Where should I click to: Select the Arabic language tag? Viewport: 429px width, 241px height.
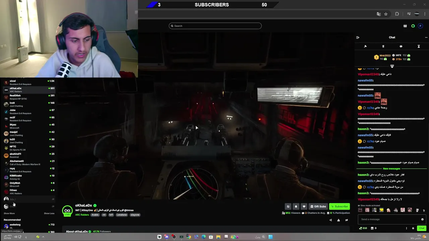pyautogui.click(x=95, y=215)
